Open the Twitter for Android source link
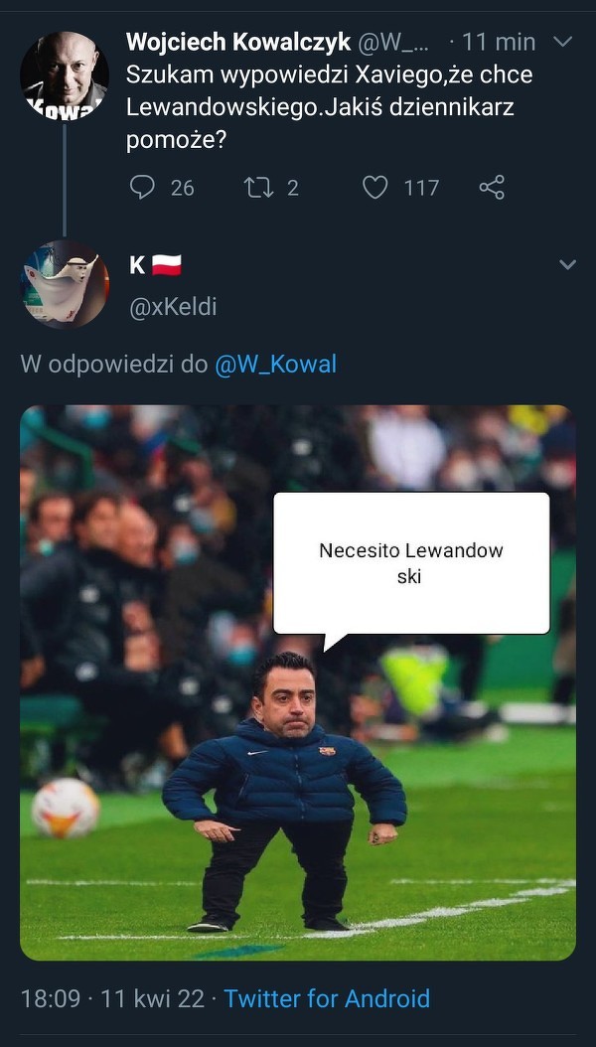Viewport: 596px width, 1047px height. coord(327,999)
